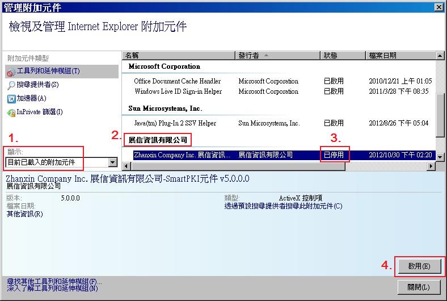Viewport: 447px width, 301px height.
Task: Click 已停用 status of Zhanxin add-on
Action: (334, 155)
